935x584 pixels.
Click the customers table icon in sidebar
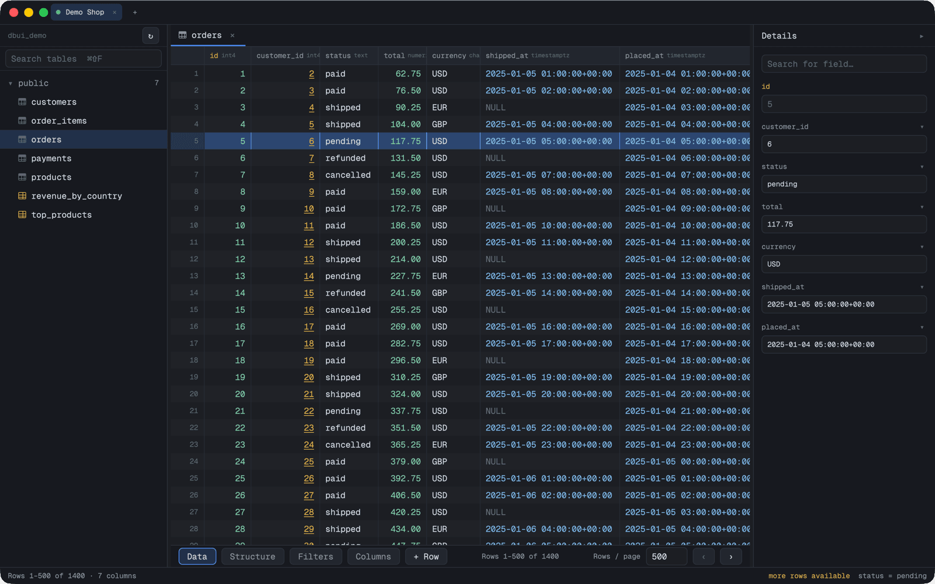(22, 102)
